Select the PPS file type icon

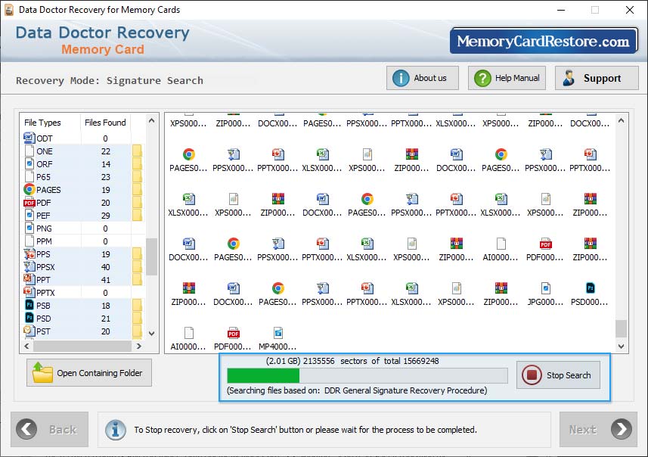[29, 254]
